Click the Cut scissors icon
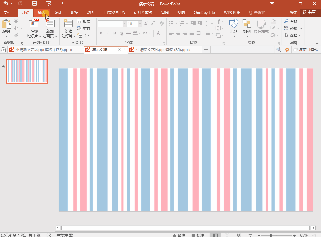This screenshot has width=321, height=237. (x=16, y=21)
